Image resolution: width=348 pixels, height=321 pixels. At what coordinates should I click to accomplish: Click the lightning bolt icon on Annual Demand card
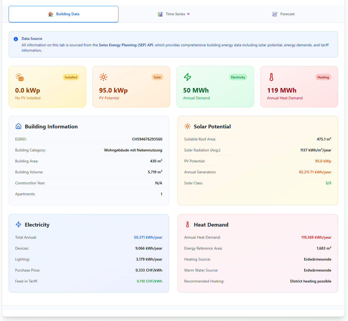pyautogui.click(x=188, y=77)
